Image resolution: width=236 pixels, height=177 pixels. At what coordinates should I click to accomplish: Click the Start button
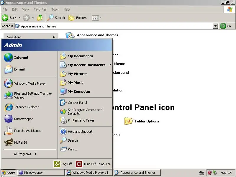pyautogui.click(x=9, y=173)
